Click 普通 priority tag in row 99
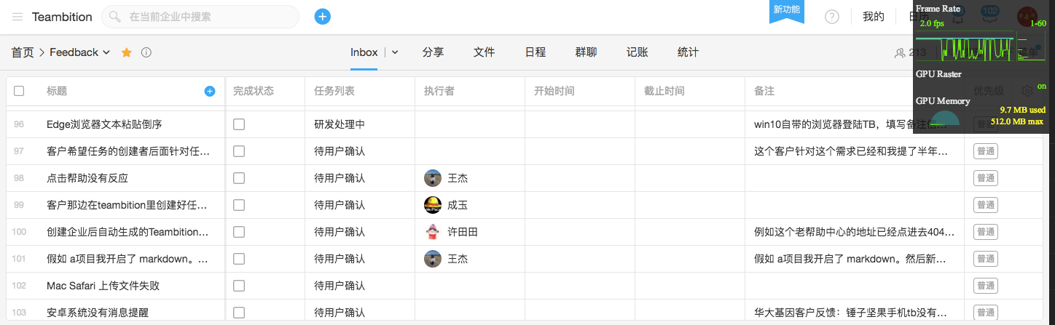 pyautogui.click(x=985, y=205)
